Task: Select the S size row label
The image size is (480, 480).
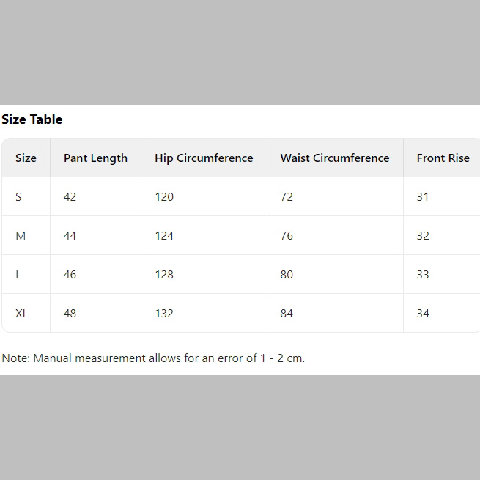Action: tap(18, 197)
